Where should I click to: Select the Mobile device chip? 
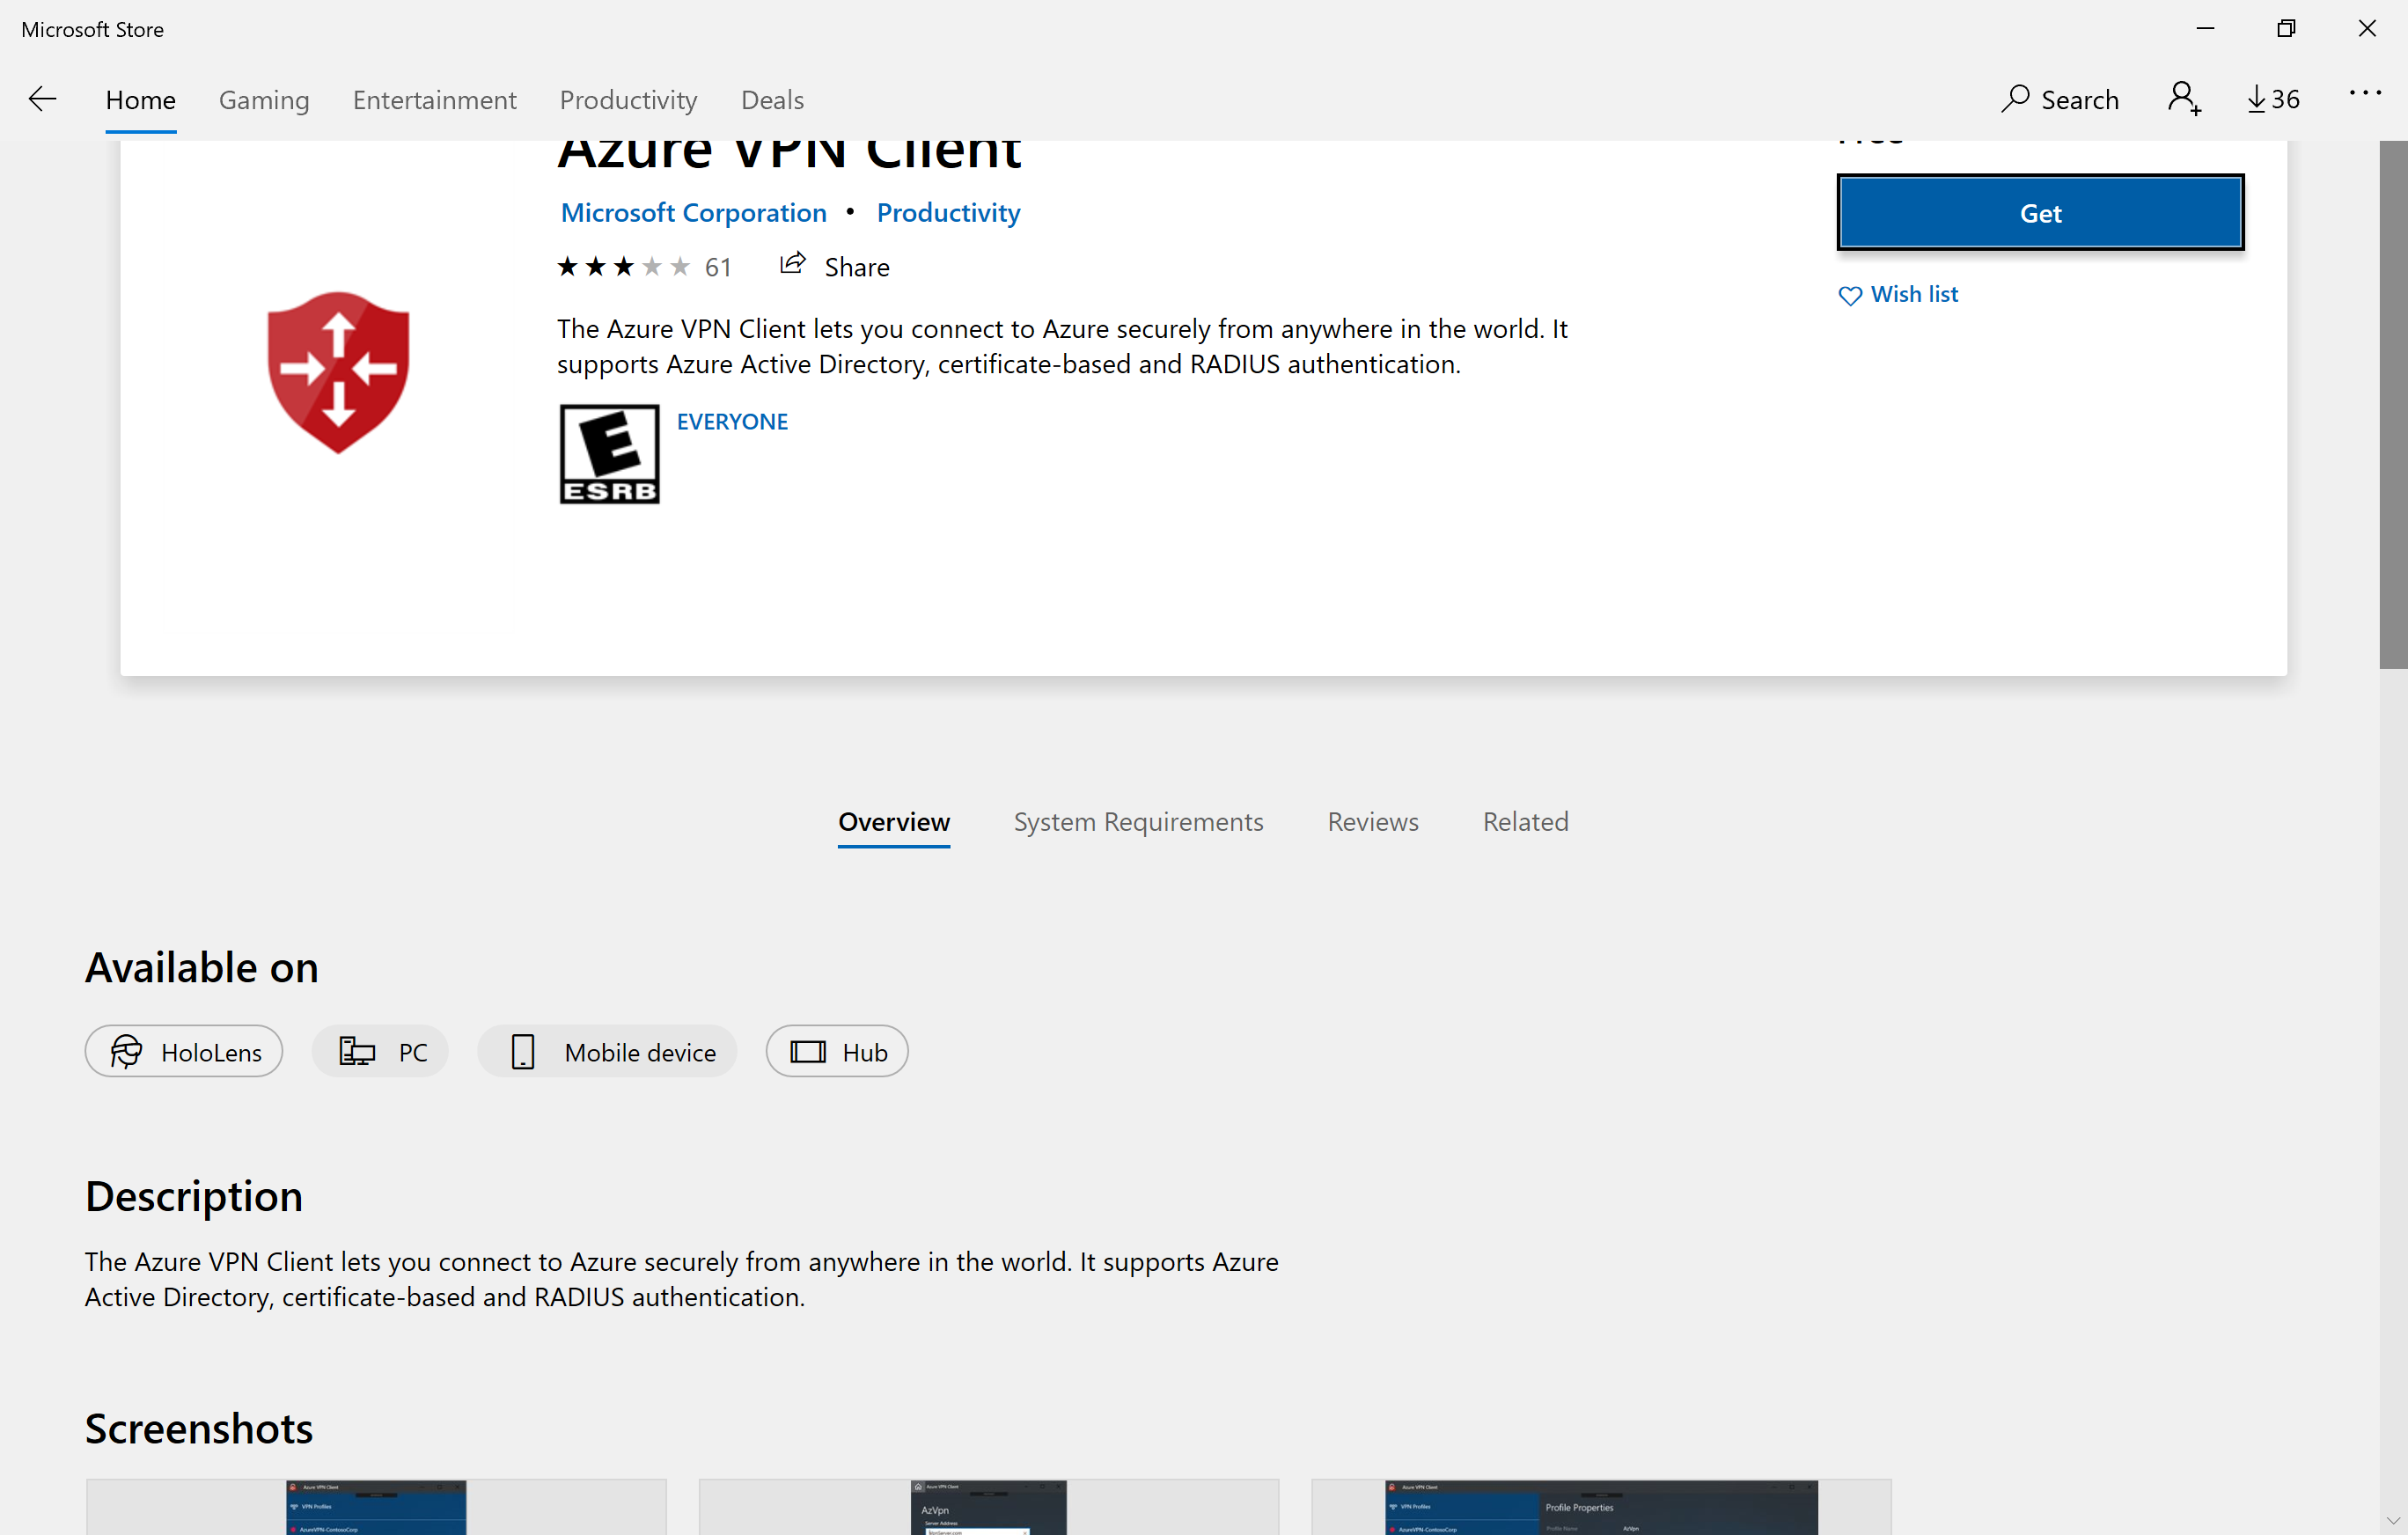pyautogui.click(x=607, y=1051)
